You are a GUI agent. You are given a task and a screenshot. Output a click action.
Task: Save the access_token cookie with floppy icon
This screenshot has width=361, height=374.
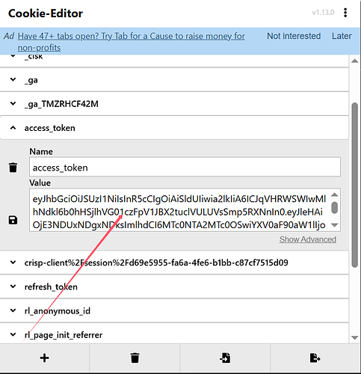[x=13, y=220]
